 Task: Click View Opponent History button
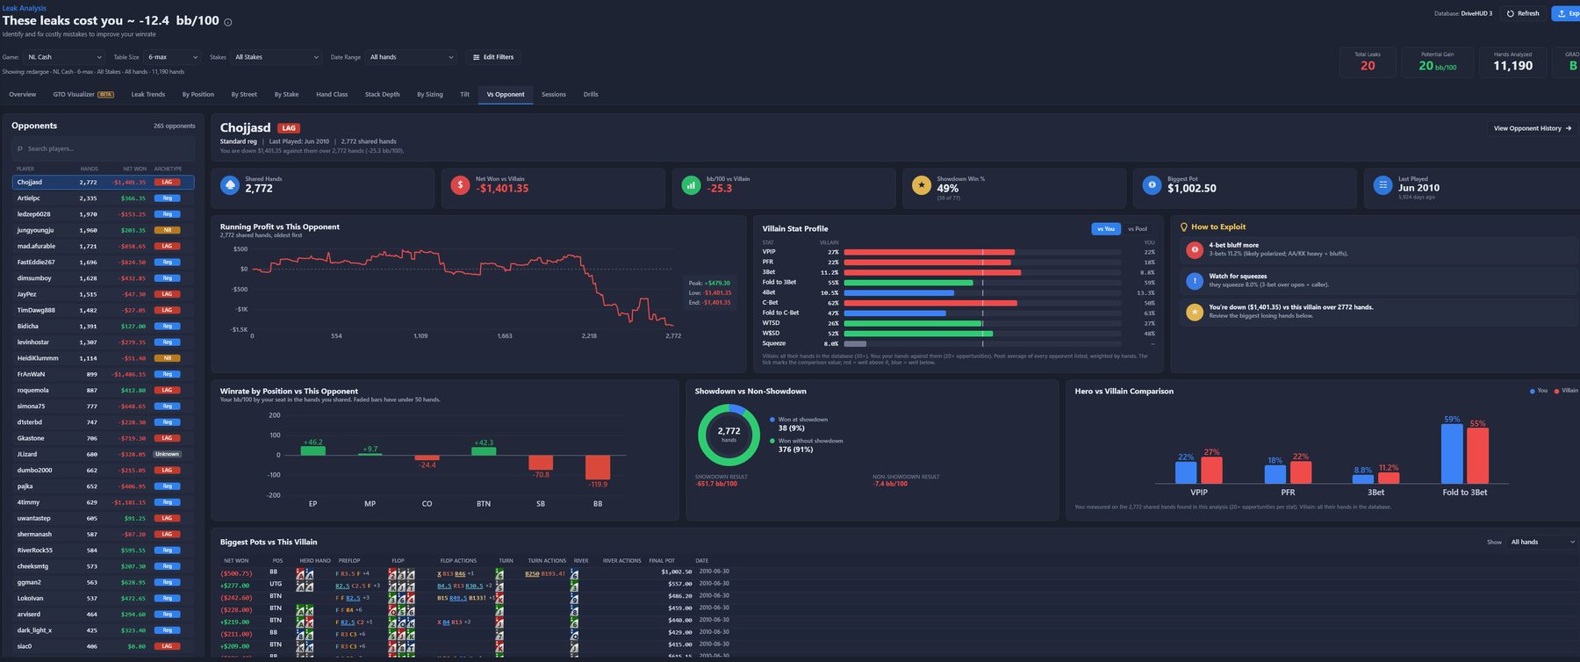click(1533, 128)
